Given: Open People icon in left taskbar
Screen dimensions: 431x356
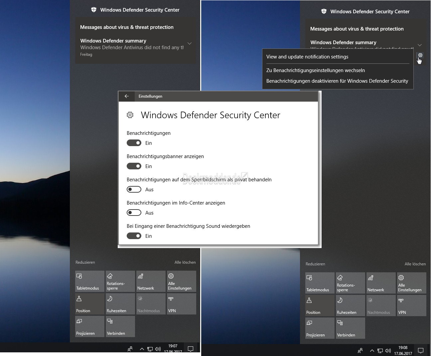Looking at the screenshot, I should point(130,349).
